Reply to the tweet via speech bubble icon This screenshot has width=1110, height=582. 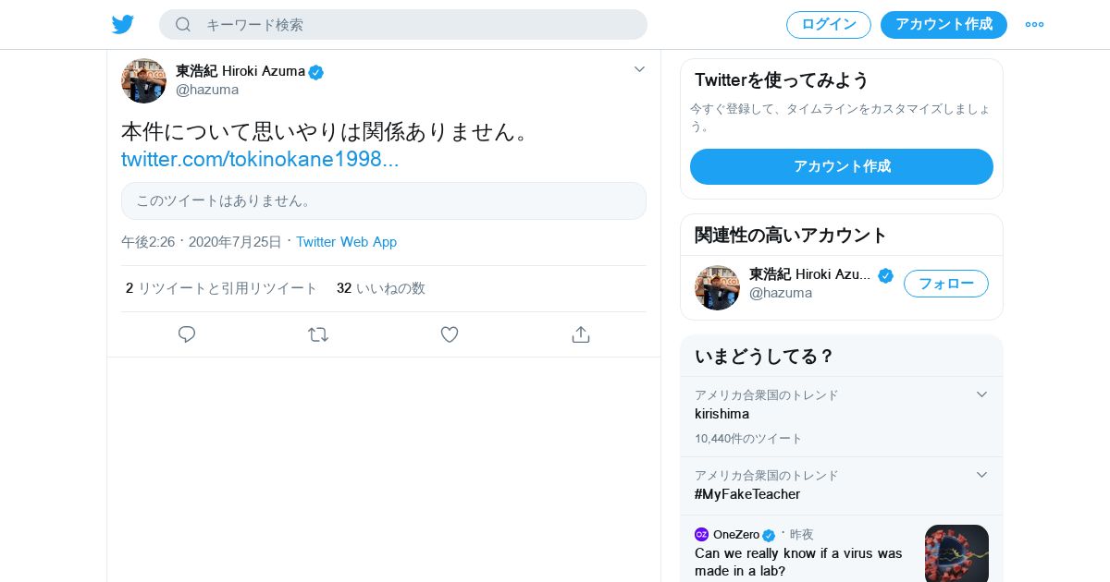point(187,334)
